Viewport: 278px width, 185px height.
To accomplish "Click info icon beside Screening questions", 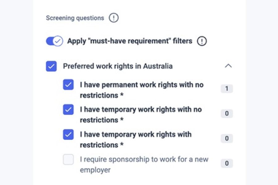I will click(114, 18).
